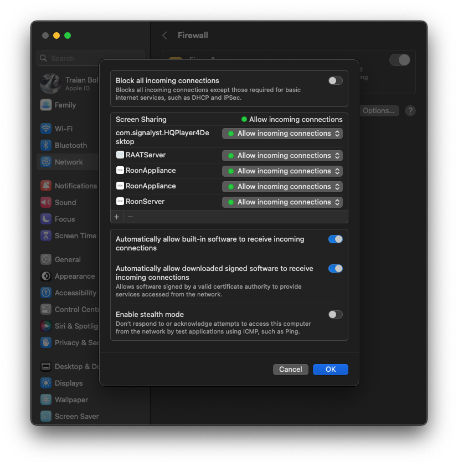This screenshot has width=458, height=466.
Task: Go back using the Firewall back chevron
Action: (164, 35)
